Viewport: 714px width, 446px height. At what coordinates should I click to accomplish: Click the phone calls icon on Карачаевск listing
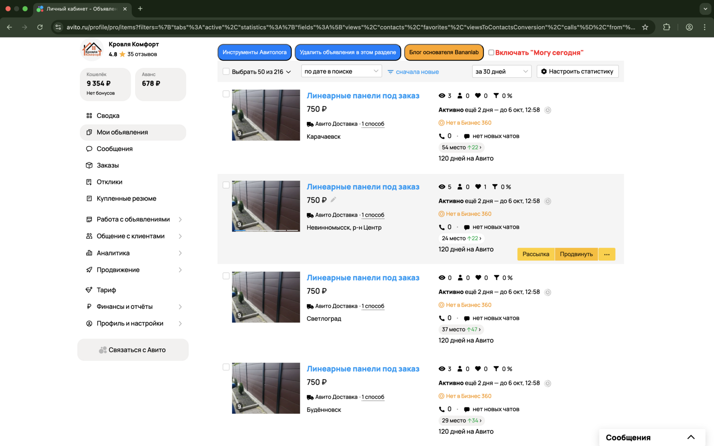[x=442, y=136]
